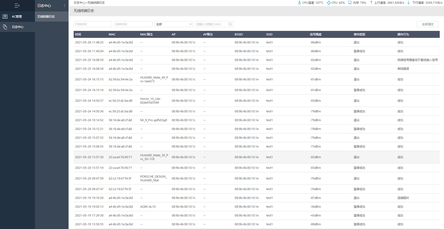This screenshot has height=229, width=444.
Task: Click the Mi_9_Pro-gdfs03g8 MAC note
Action: 153,120
